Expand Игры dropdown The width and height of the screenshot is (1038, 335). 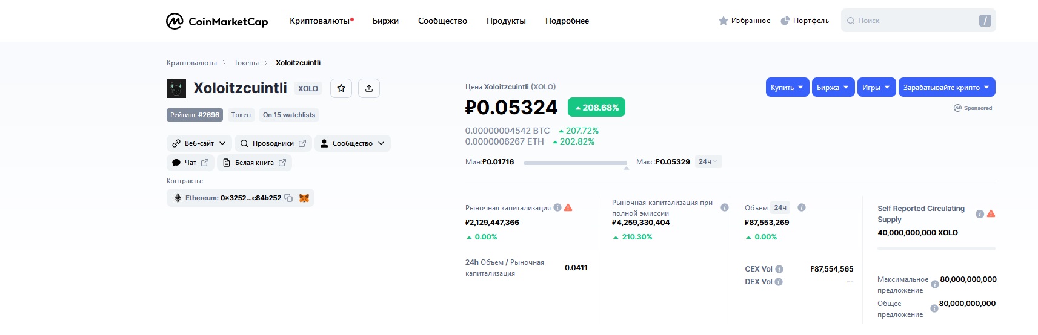pyautogui.click(x=876, y=87)
